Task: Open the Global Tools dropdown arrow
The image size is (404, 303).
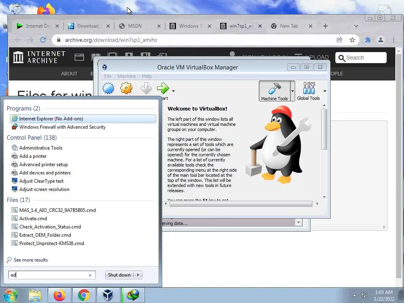Action: pos(325,91)
